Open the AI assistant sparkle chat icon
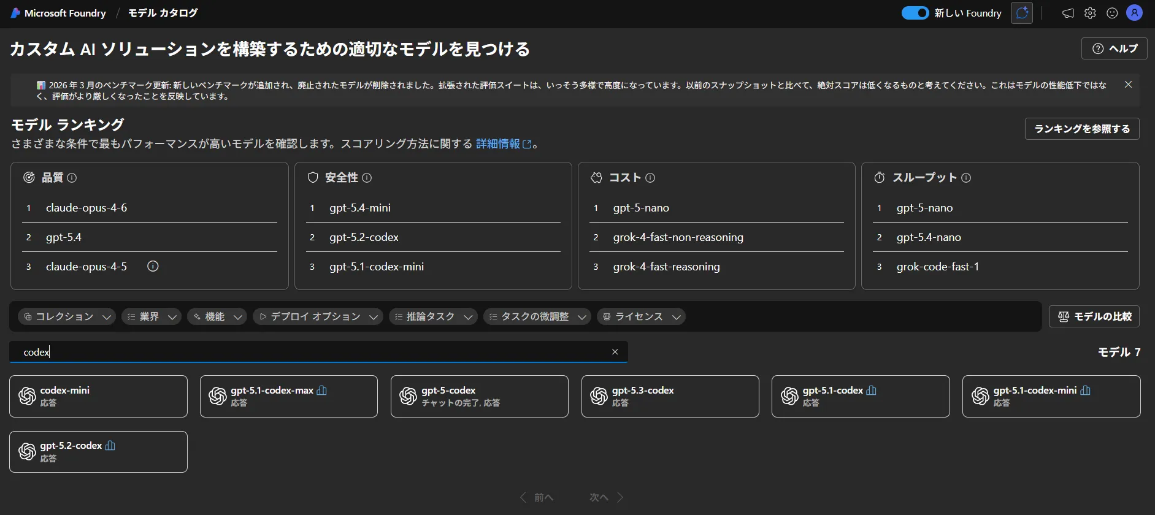Image resolution: width=1155 pixels, height=515 pixels. 1022,13
